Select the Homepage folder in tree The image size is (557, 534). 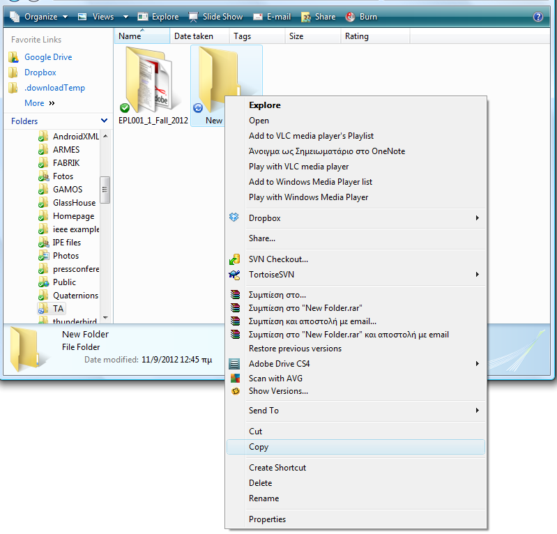click(73, 216)
